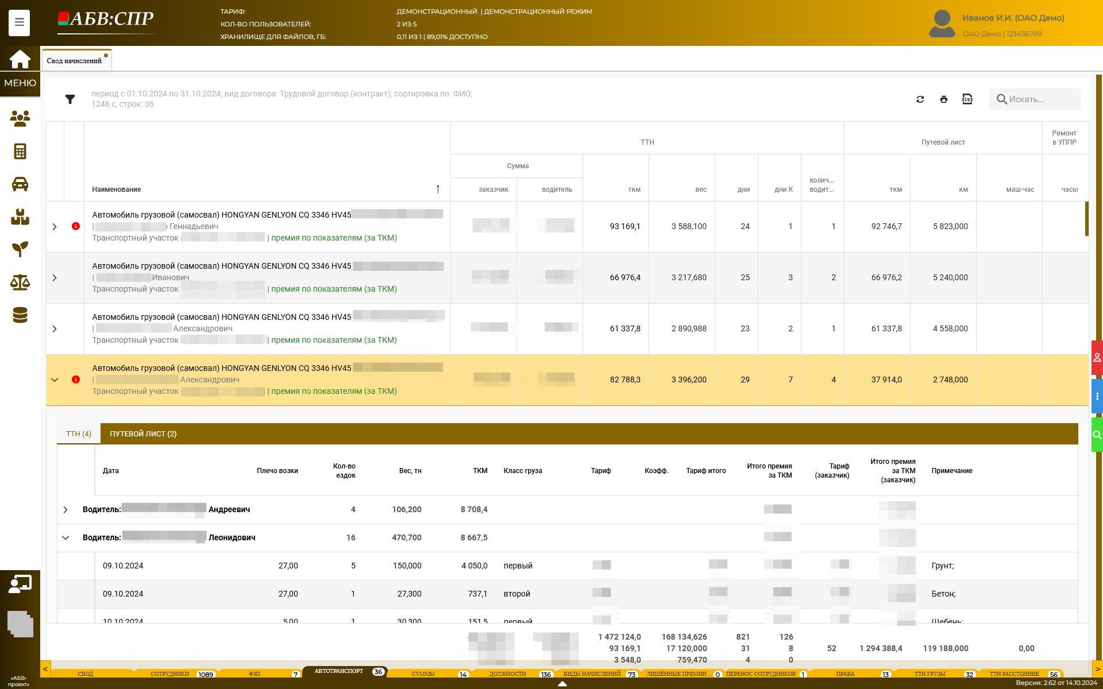Screen dimensions: 1103x689
Task: Switch to ПУТЕВОЙ ЛИСТ (2) tab
Action: point(143,433)
